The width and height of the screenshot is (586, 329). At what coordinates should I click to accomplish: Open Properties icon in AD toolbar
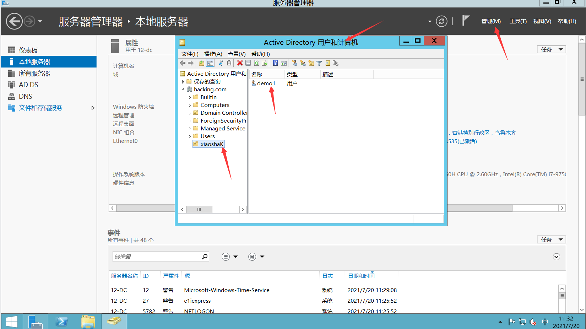pyautogui.click(x=248, y=63)
